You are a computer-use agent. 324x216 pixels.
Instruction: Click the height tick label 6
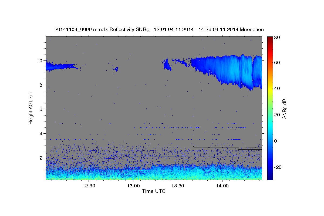tap(41, 109)
